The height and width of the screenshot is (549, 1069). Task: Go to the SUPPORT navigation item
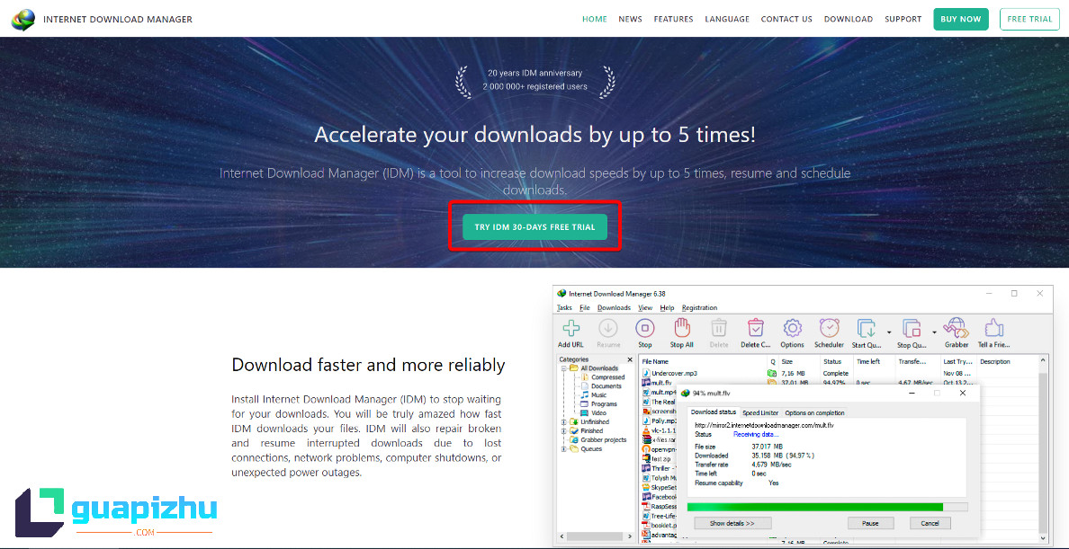click(x=903, y=19)
